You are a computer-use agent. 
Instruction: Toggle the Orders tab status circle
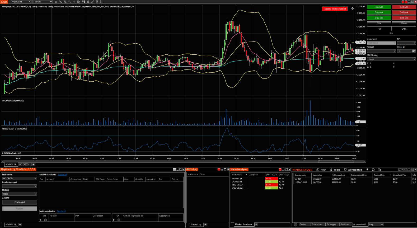296,225
